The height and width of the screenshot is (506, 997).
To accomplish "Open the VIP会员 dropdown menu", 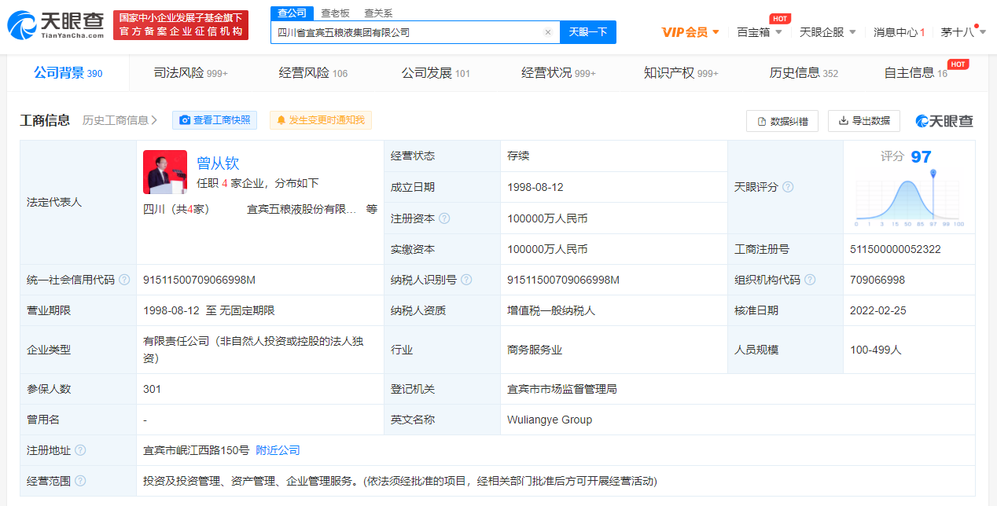I will coord(690,32).
